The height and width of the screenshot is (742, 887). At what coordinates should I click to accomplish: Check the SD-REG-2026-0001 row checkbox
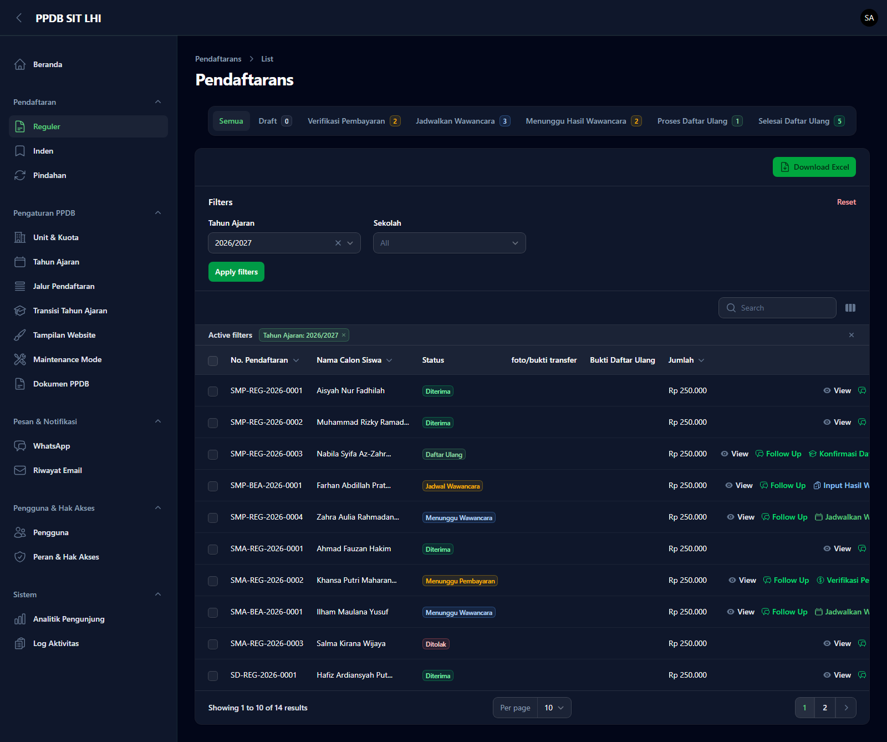pos(213,675)
